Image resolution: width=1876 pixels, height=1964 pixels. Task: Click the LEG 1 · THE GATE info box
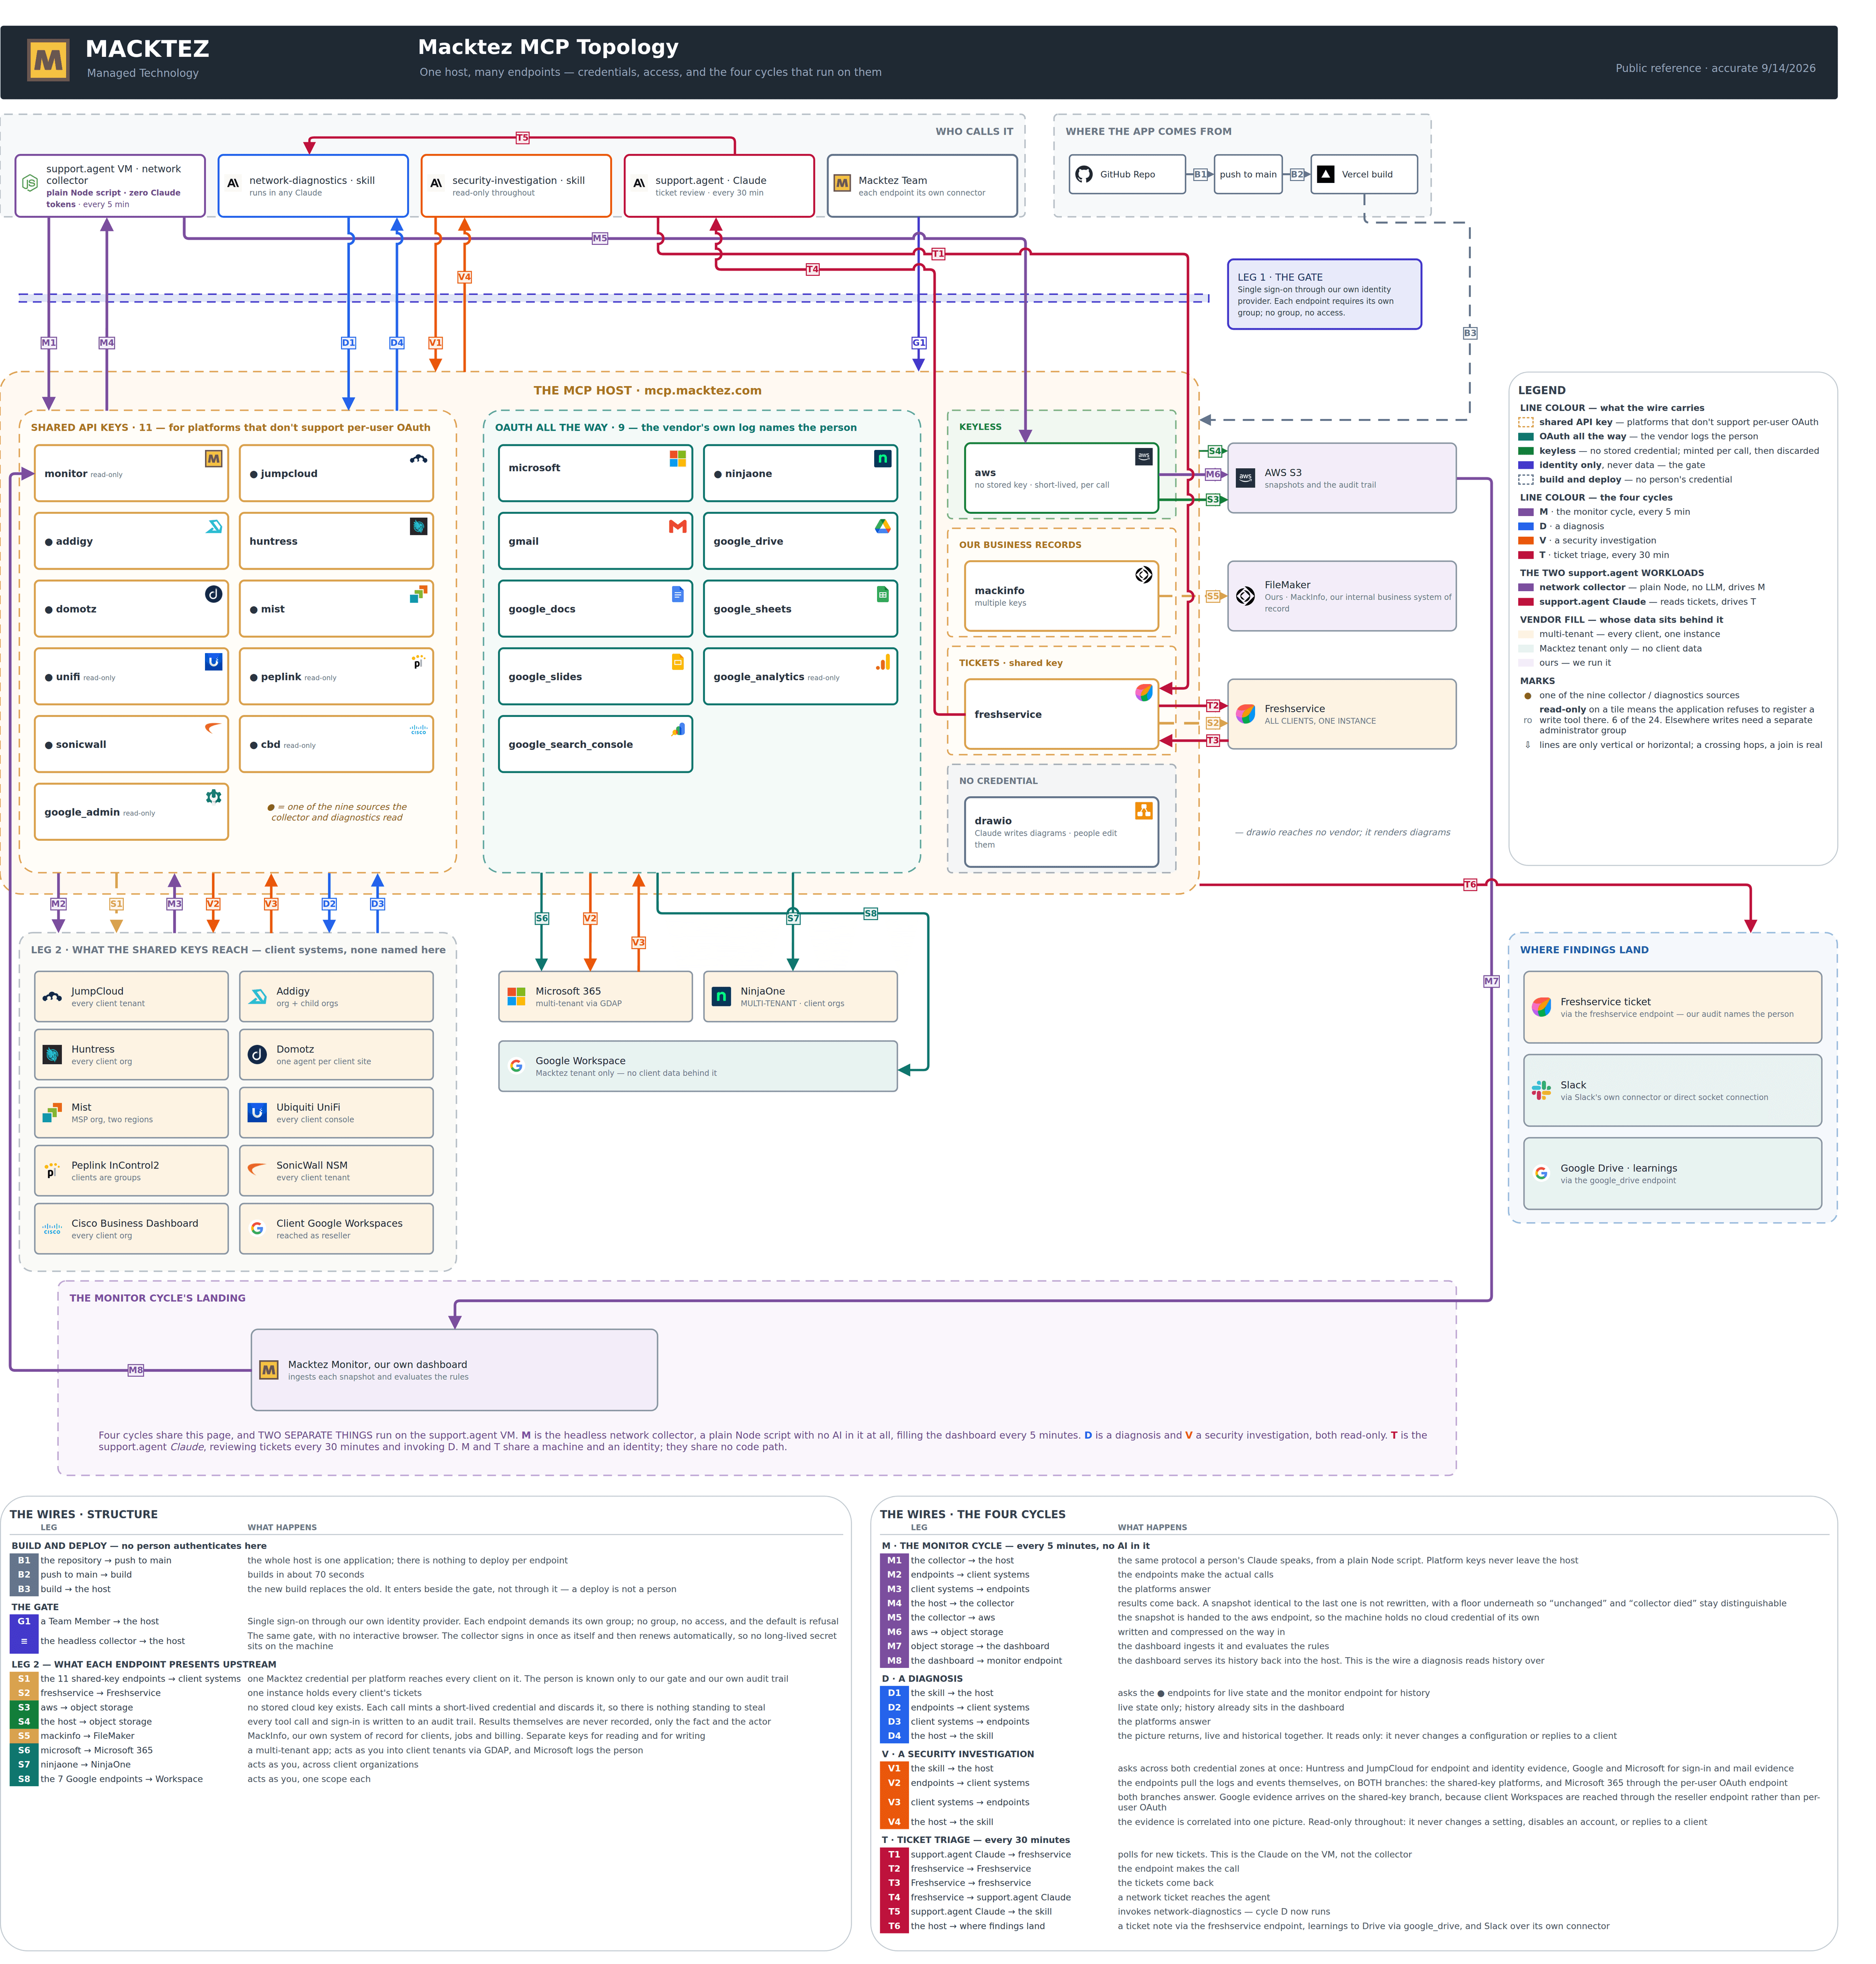pyautogui.click(x=1324, y=294)
